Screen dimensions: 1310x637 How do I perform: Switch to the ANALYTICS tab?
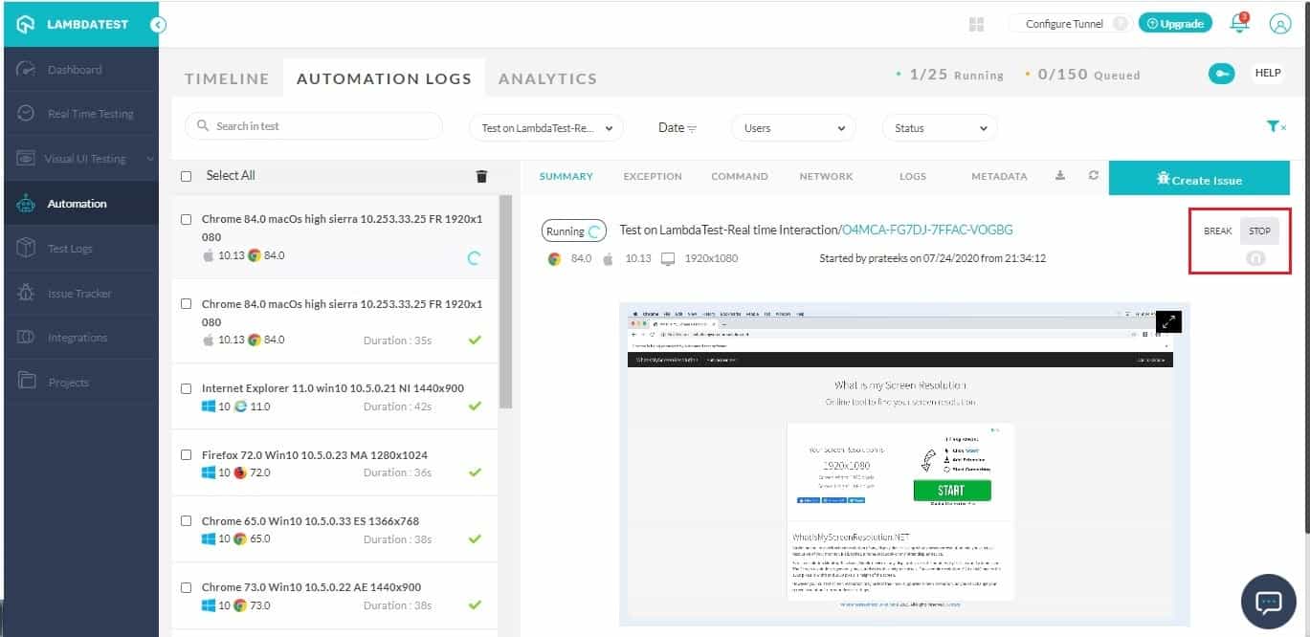click(x=547, y=78)
